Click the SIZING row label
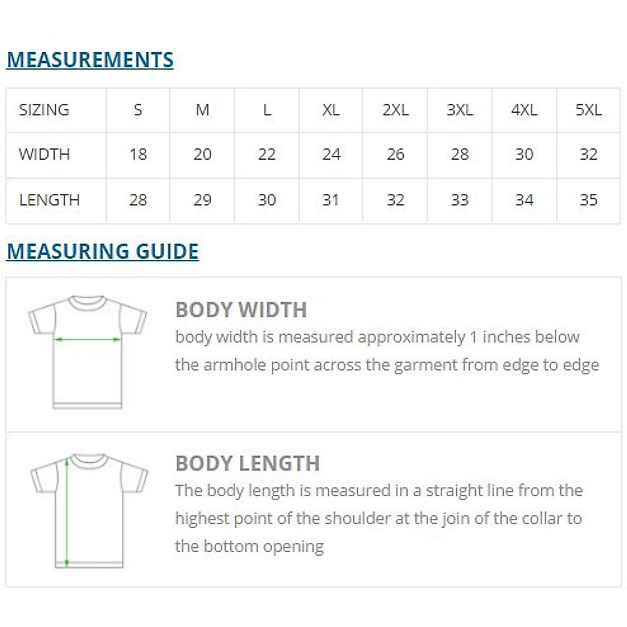The image size is (627, 627). (44, 110)
